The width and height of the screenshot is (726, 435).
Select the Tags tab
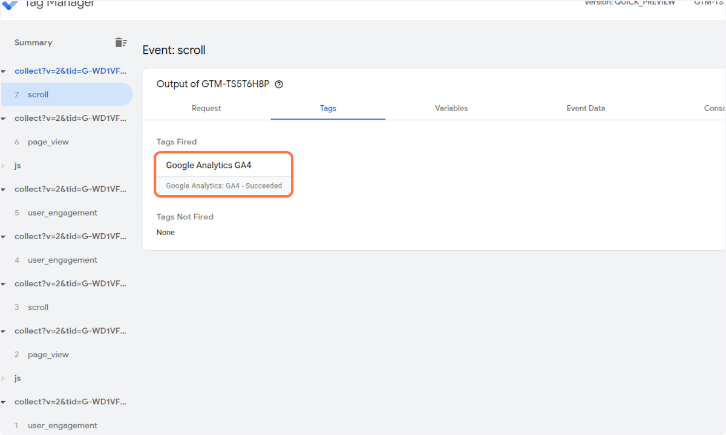coord(328,108)
